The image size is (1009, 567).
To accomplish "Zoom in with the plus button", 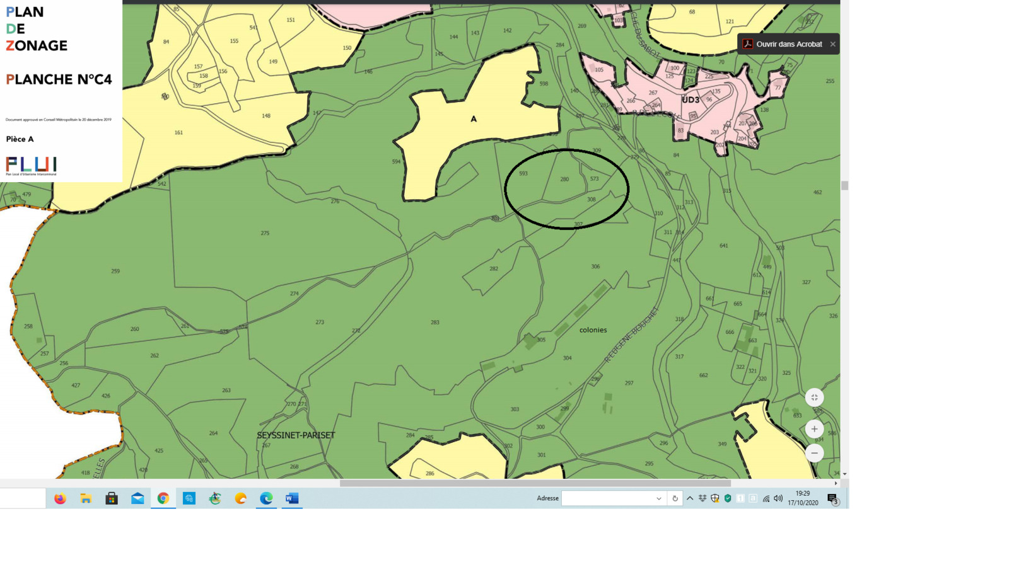I will 814,429.
